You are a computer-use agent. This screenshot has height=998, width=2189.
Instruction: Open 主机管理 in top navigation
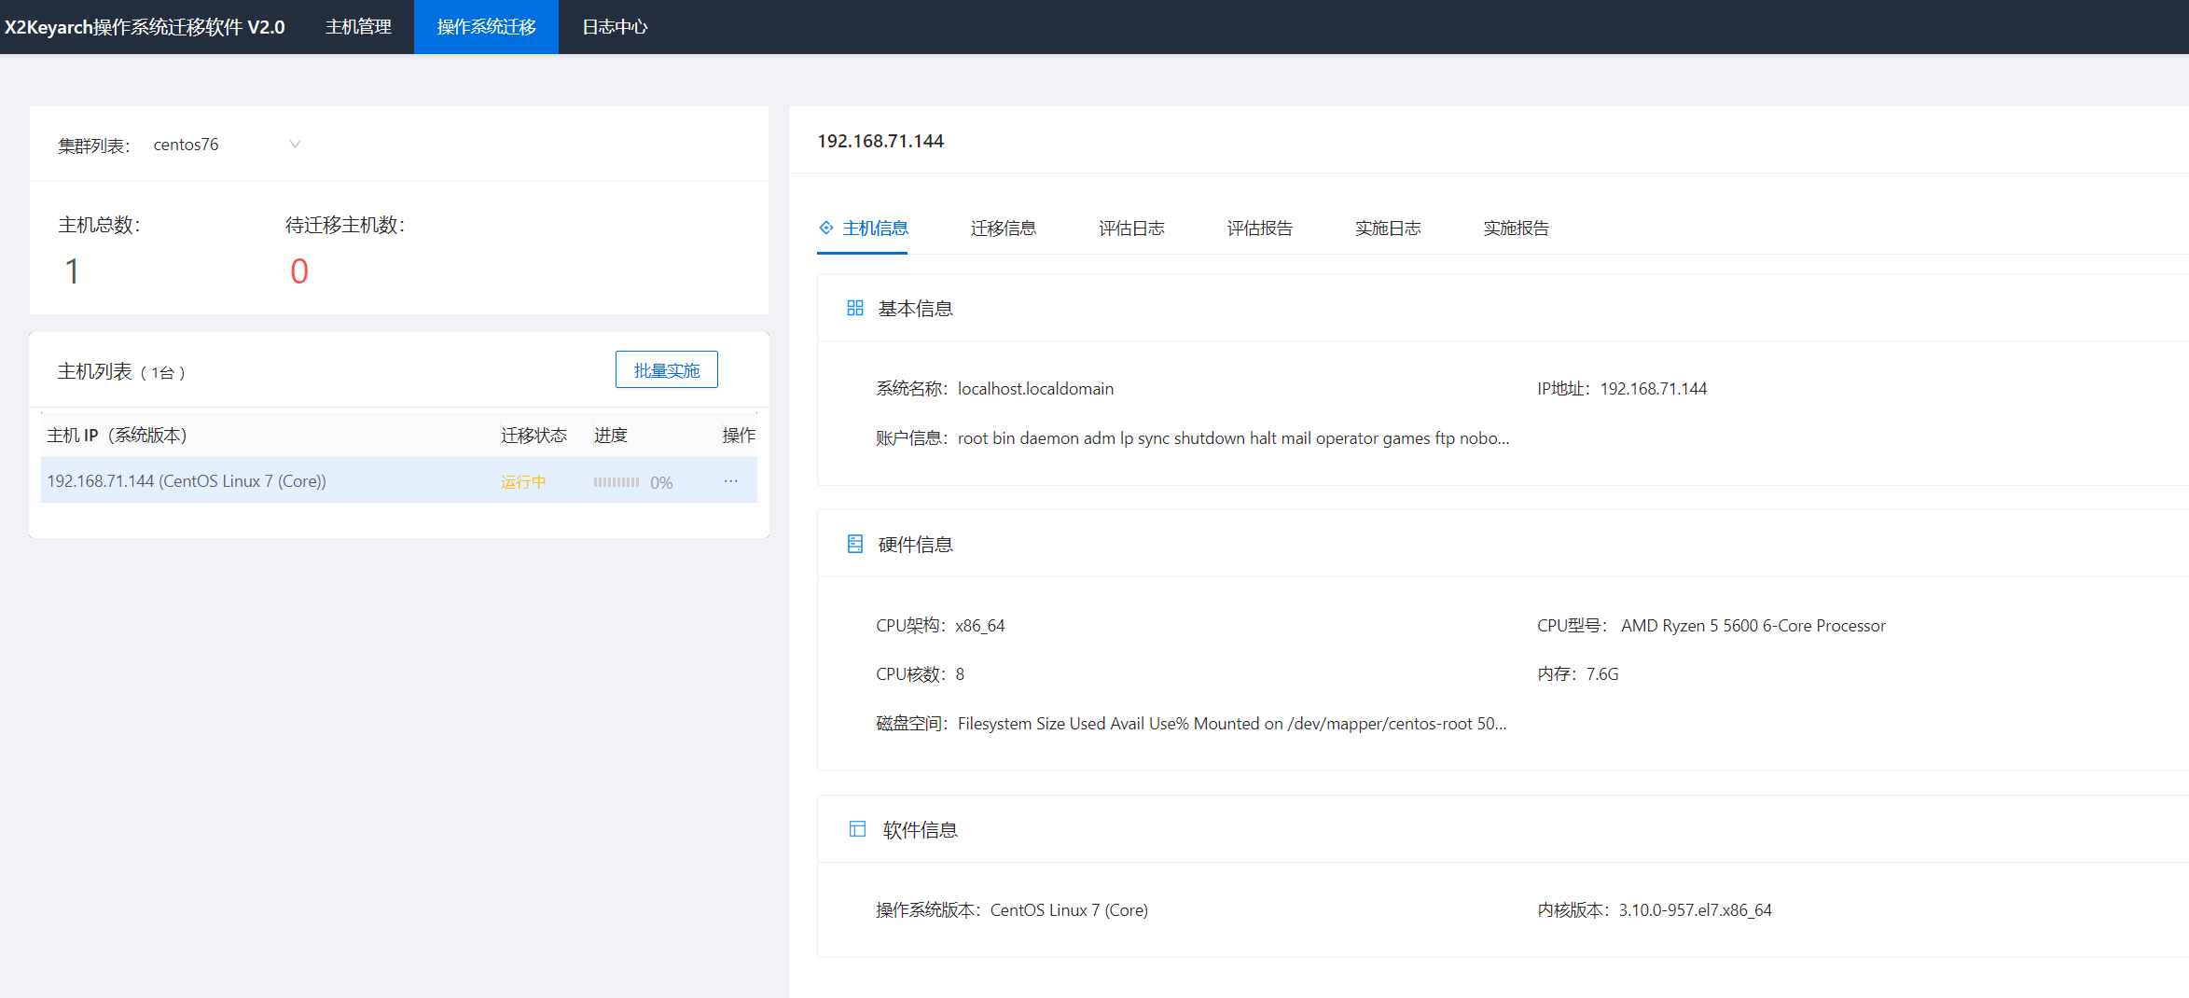[x=358, y=27]
